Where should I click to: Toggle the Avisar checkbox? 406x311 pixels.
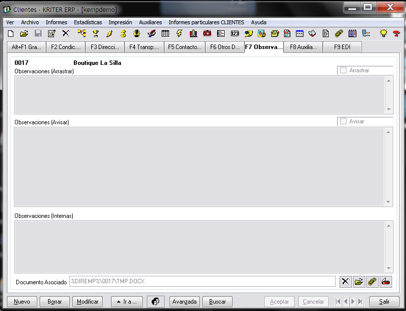tap(344, 121)
